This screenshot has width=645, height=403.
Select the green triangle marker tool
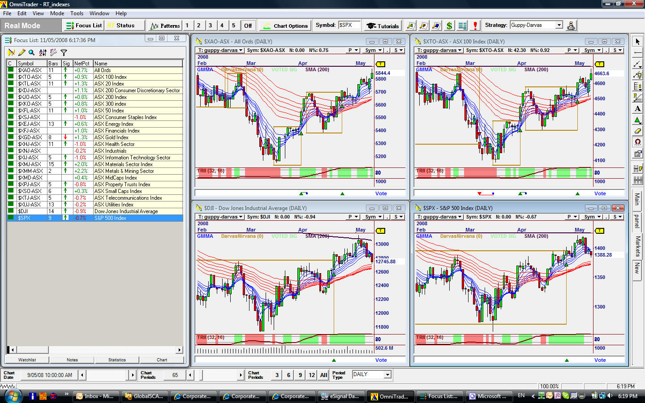(x=637, y=120)
